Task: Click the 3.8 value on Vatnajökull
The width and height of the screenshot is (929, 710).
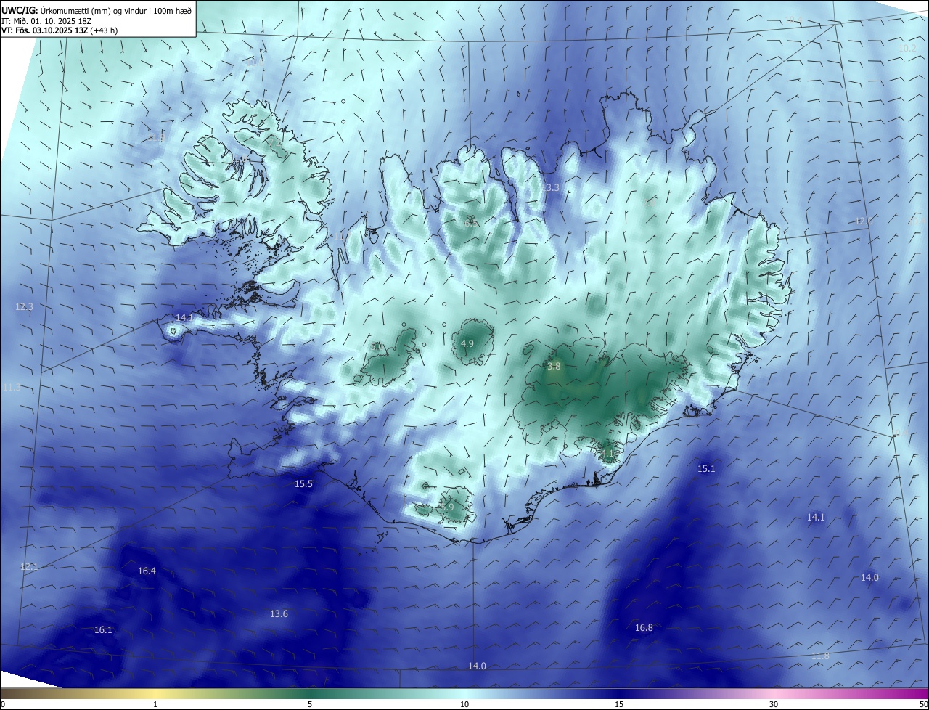Action: pos(554,367)
